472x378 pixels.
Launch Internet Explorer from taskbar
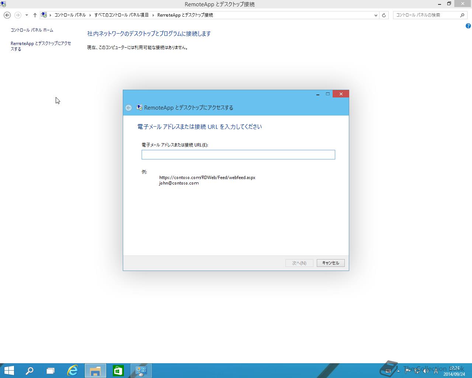tap(73, 371)
